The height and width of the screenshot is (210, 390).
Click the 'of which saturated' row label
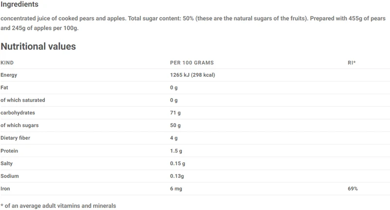[x=23, y=100]
